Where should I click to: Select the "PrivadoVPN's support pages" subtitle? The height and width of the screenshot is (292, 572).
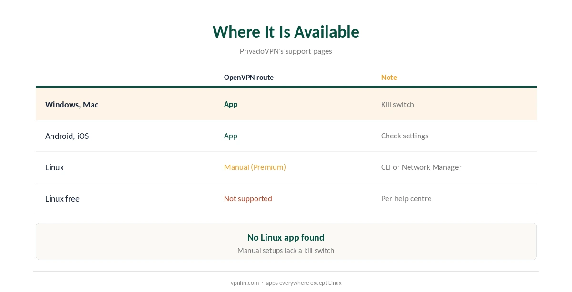(x=286, y=51)
